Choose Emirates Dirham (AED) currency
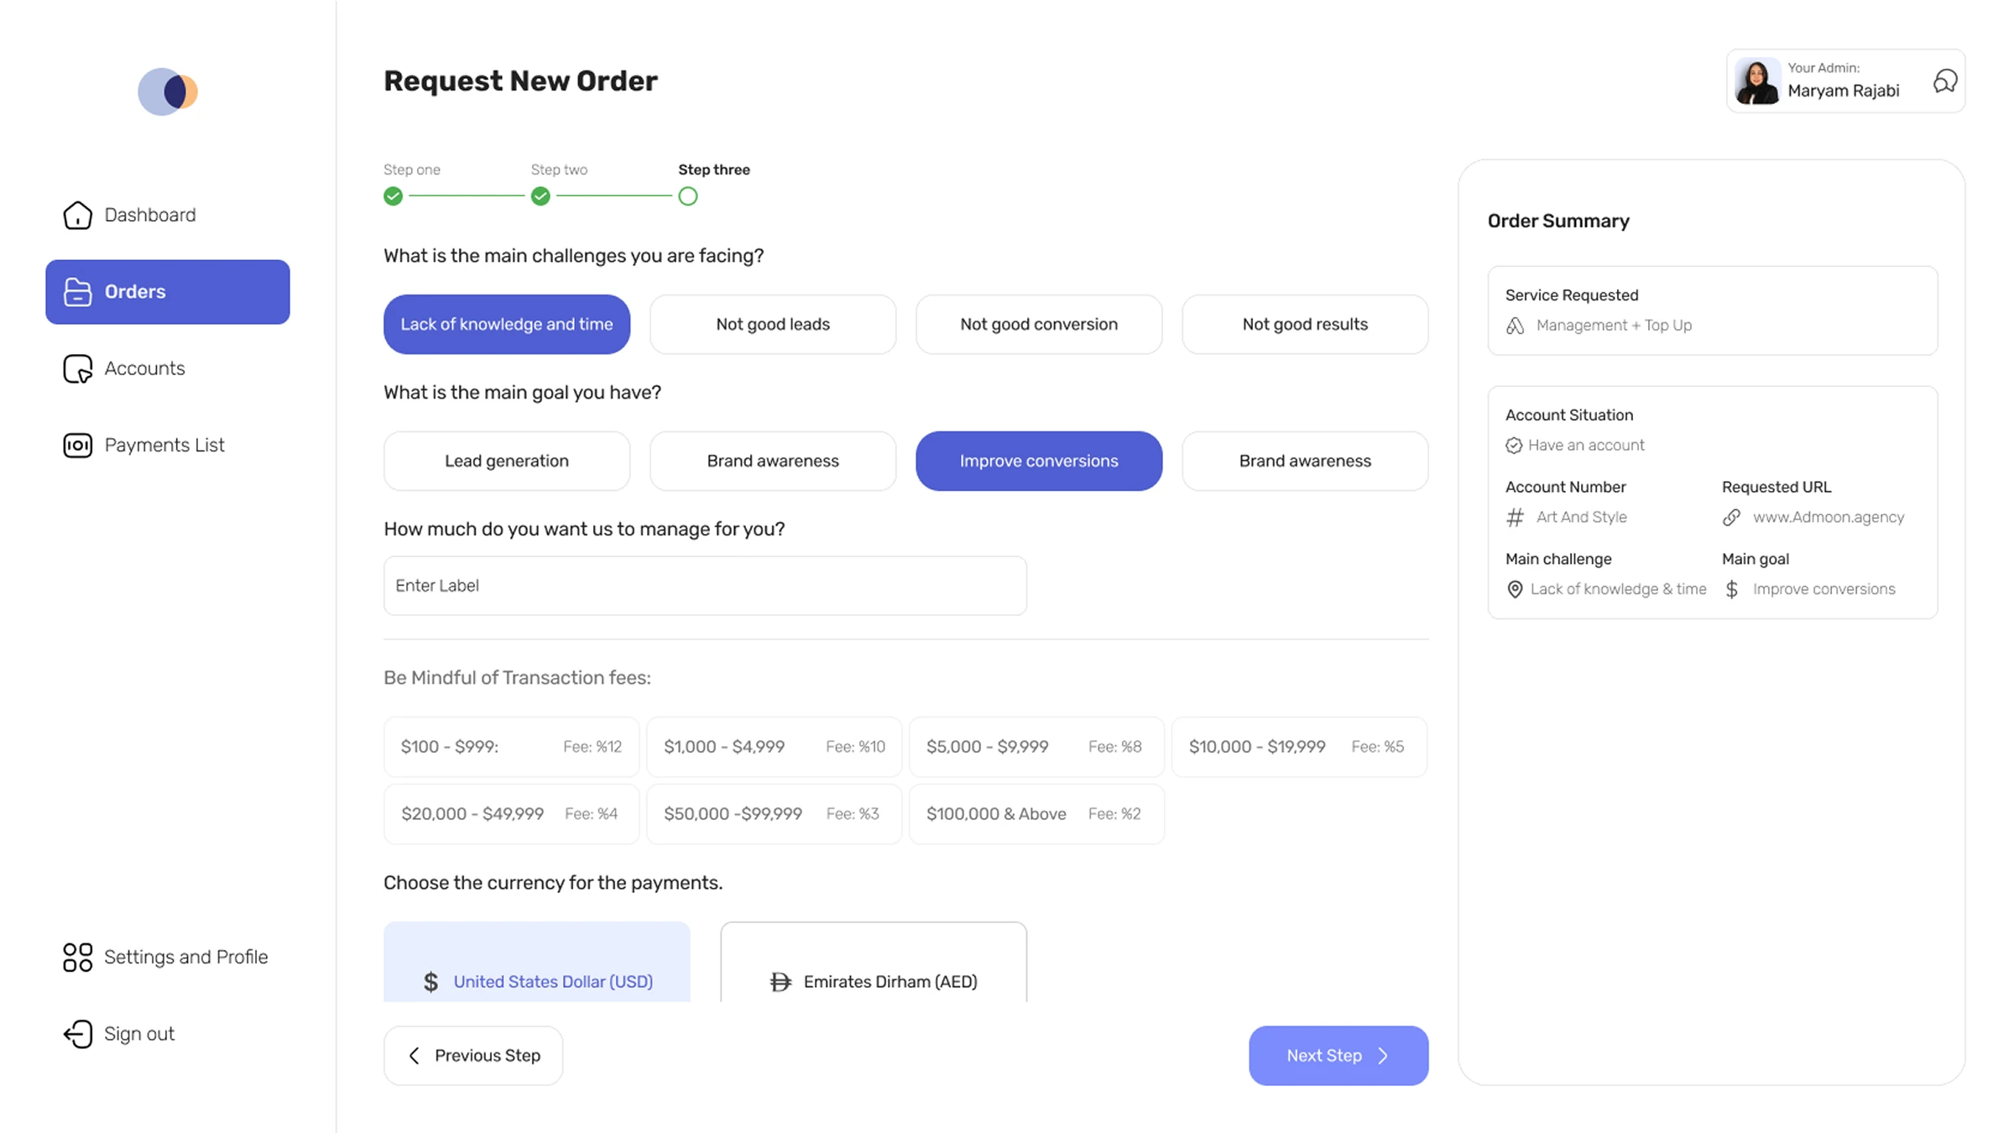2014x1133 pixels. click(874, 962)
